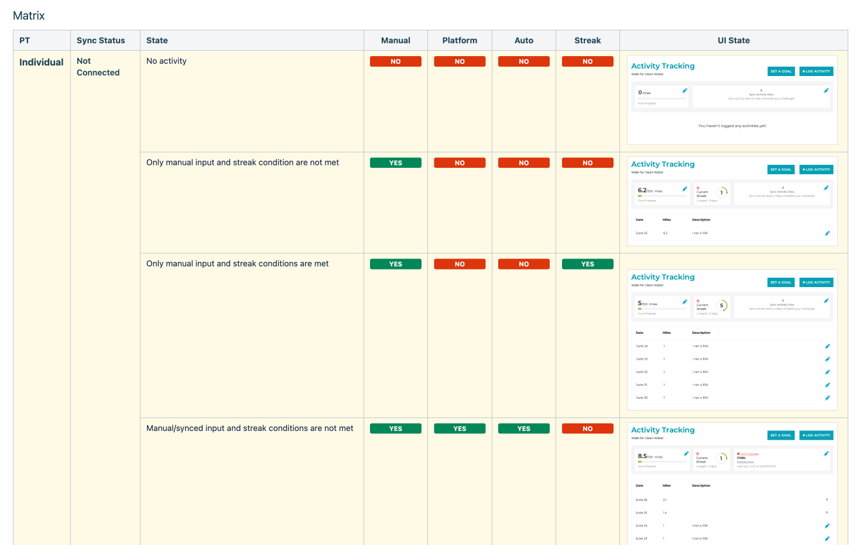The image size is (860, 545).
Task: Click the pencil icon on the 8.5 miles card
Action: pos(686,454)
